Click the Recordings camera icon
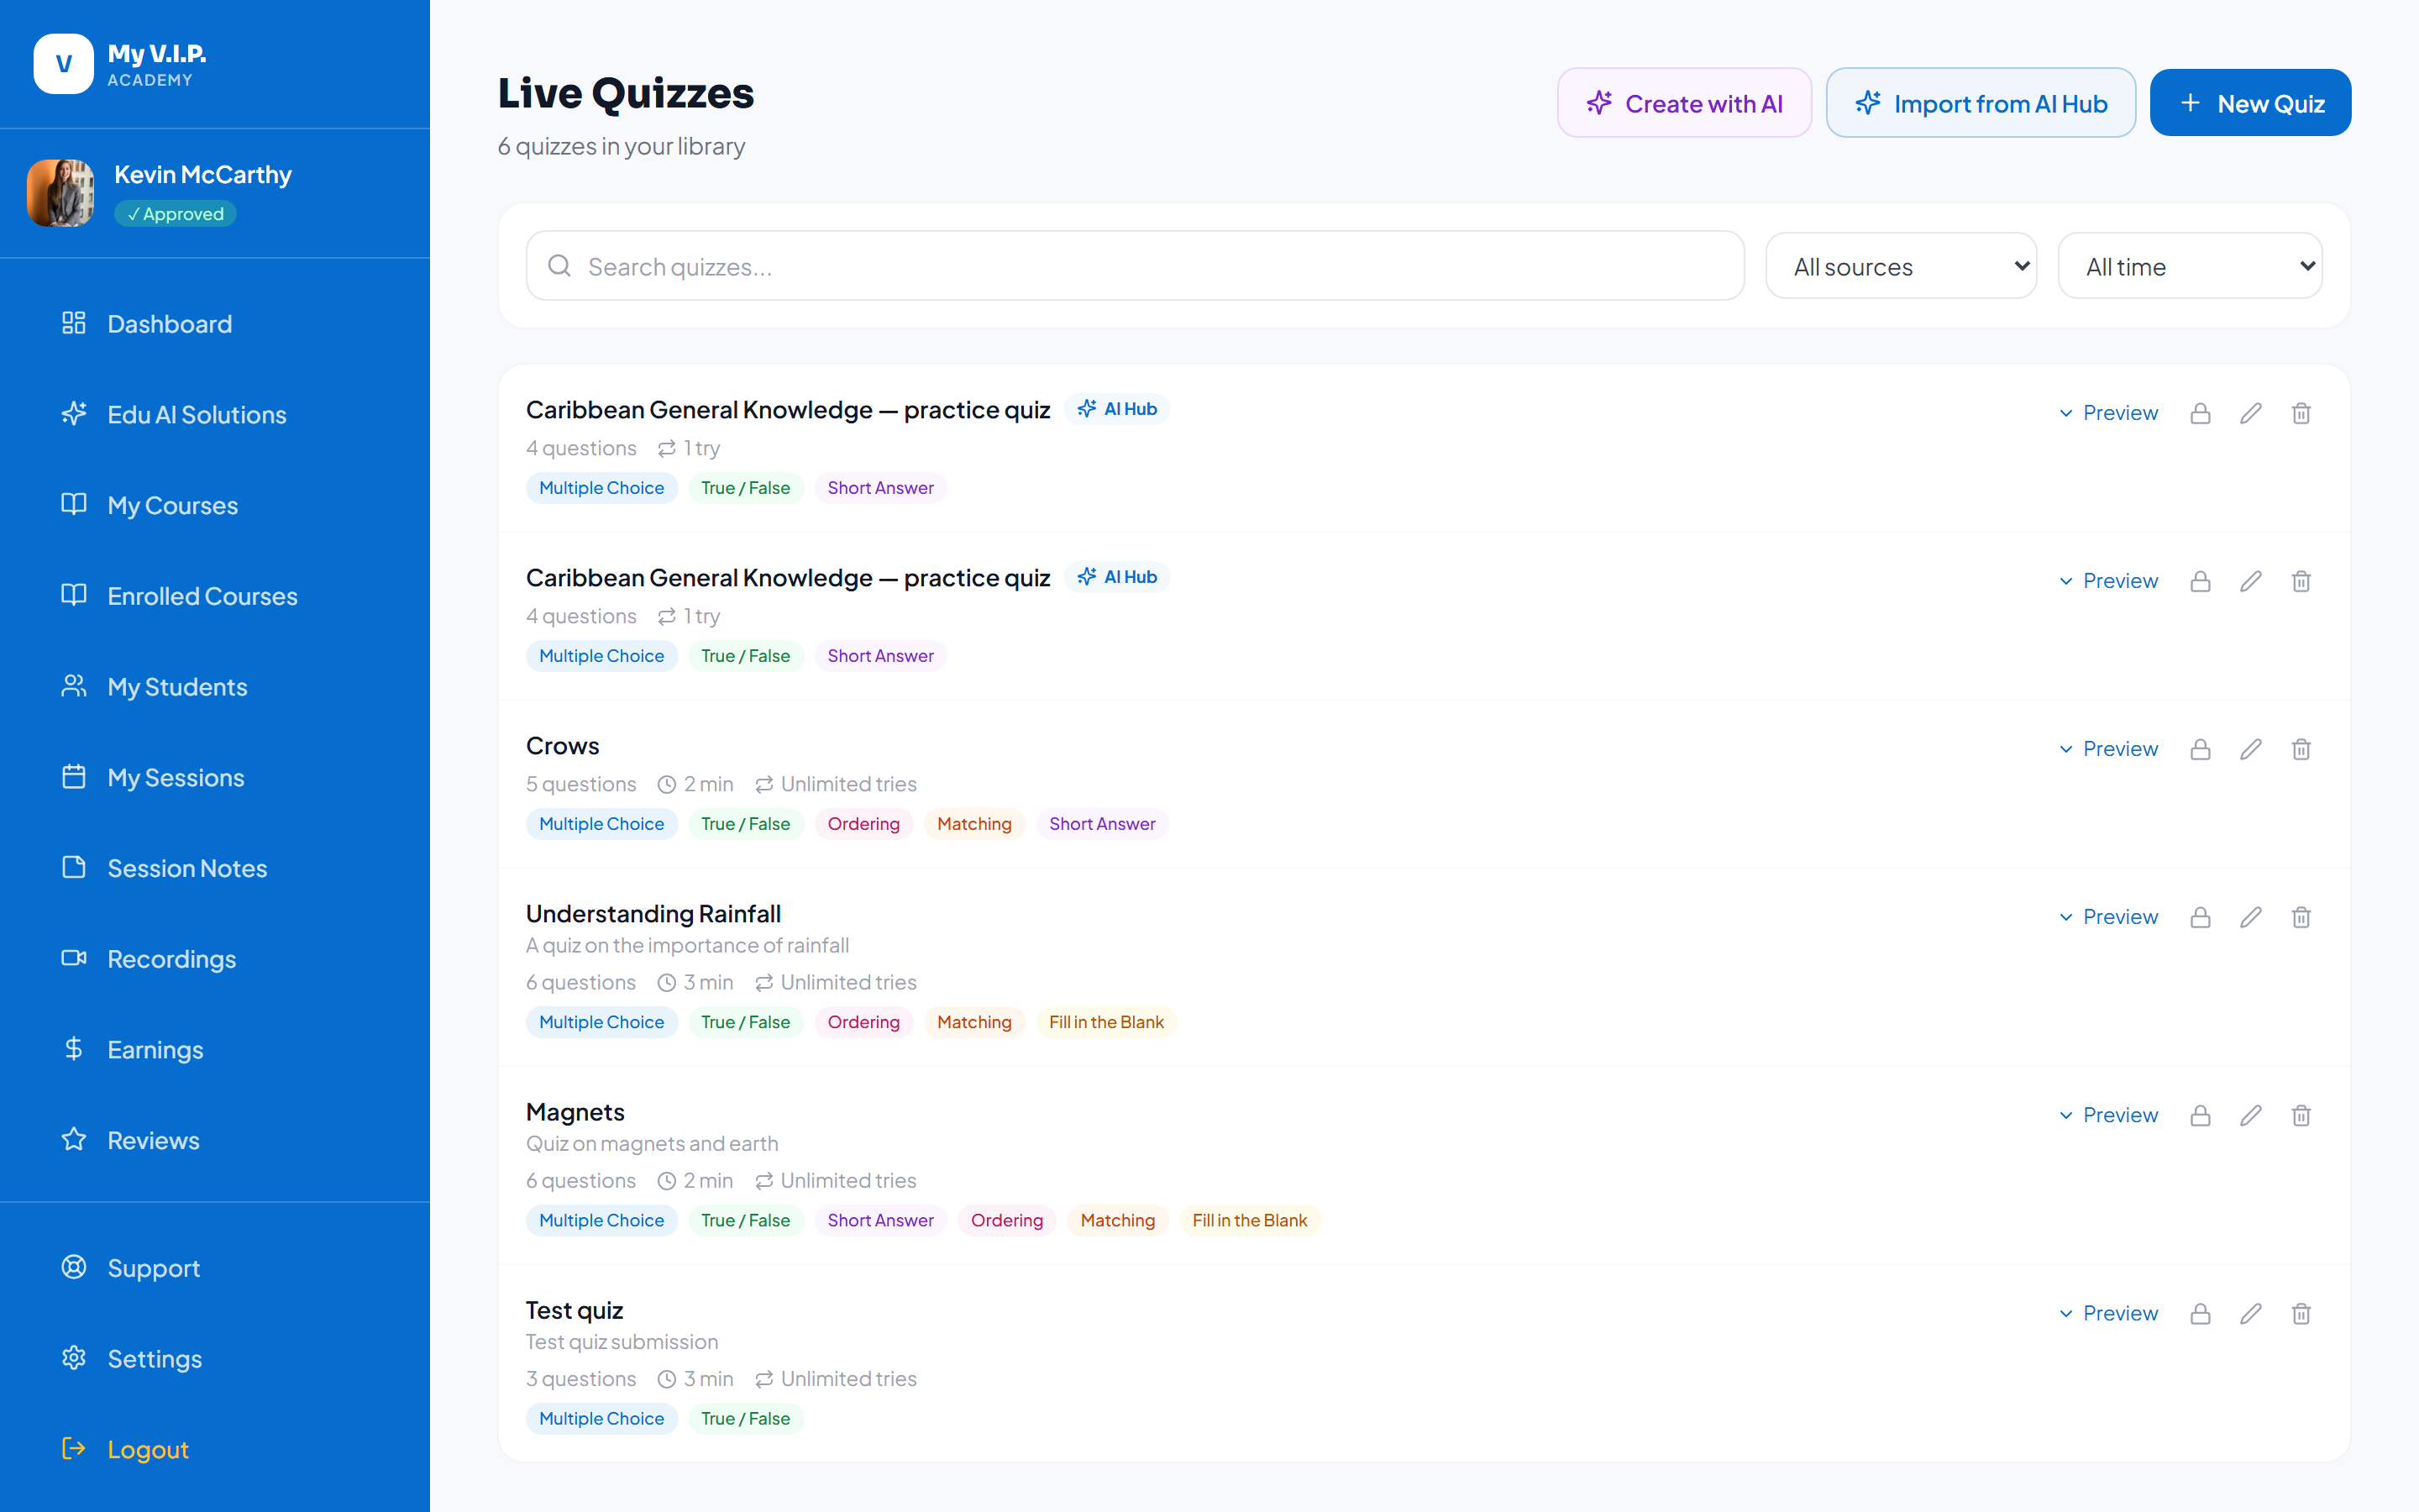 (x=74, y=958)
